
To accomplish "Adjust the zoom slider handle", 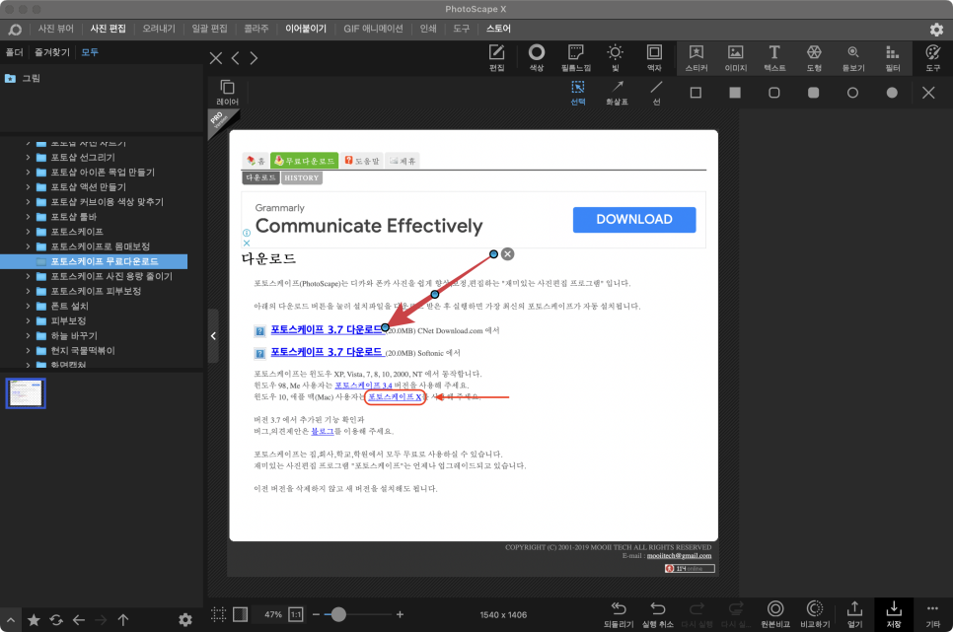I will (x=338, y=614).
